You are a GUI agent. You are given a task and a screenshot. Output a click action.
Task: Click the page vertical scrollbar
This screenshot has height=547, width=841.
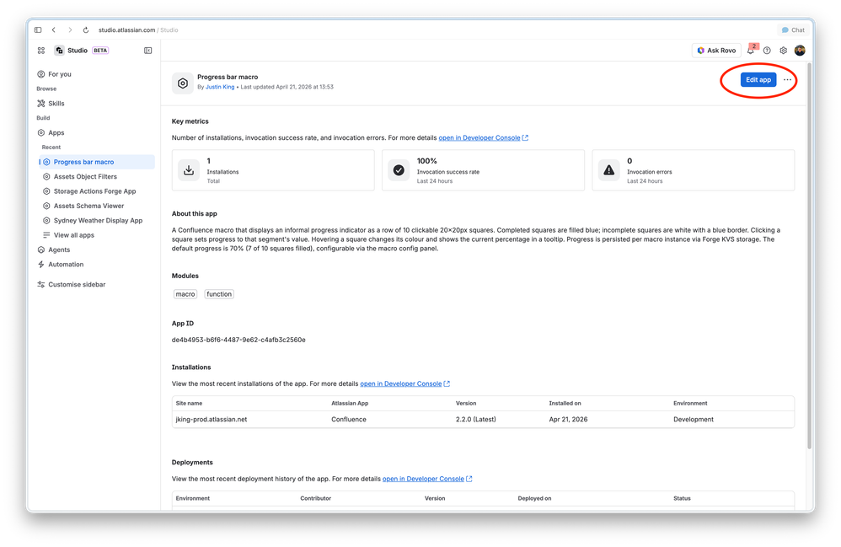coord(809,256)
